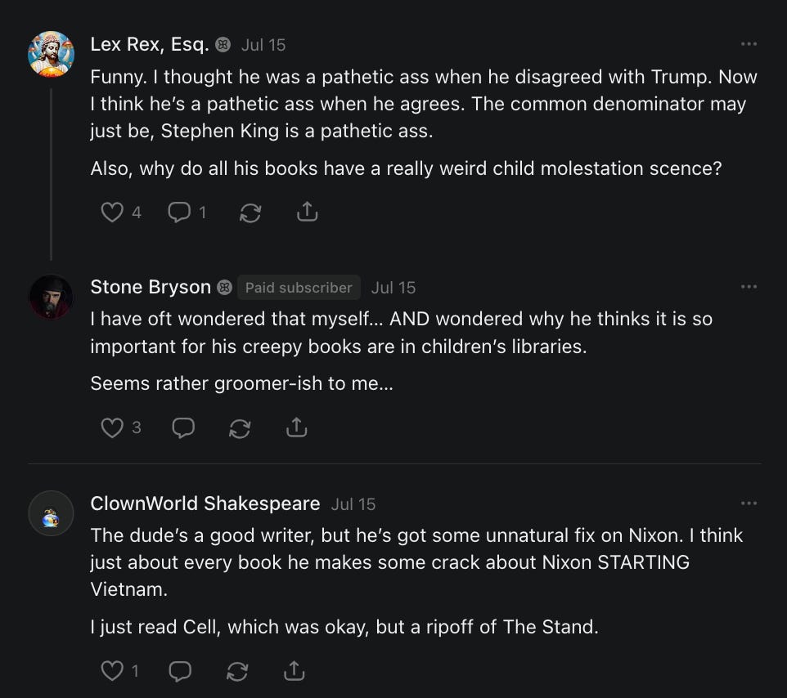Open more options for Stone Bryson's comment
787x698 pixels.
click(748, 287)
